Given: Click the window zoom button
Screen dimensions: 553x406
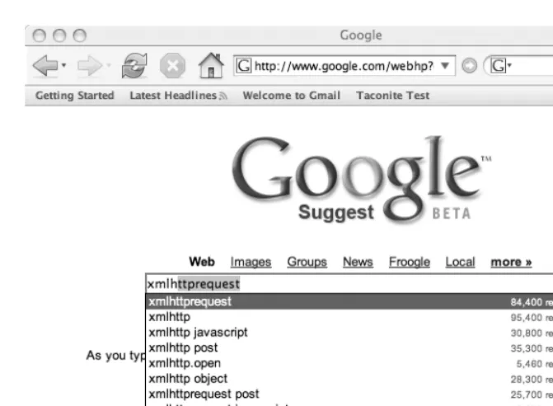Looking at the screenshot, I should pos(79,35).
